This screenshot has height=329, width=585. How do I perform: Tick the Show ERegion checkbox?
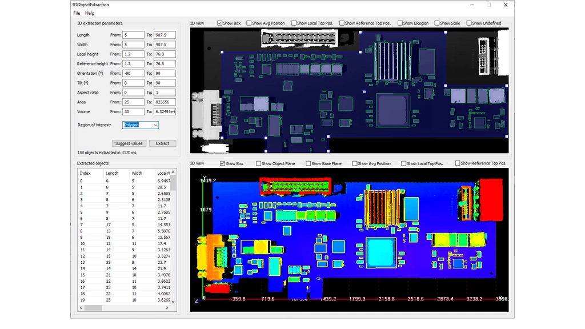(x=400, y=23)
